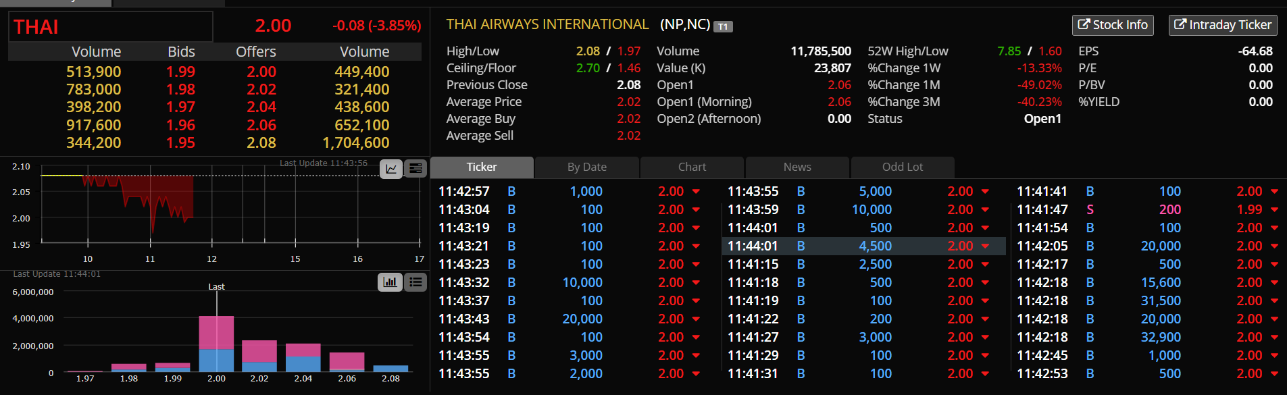Screen dimensions: 1287x395
Task: Show volume-by-price as list view icon
Action: coord(415,282)
